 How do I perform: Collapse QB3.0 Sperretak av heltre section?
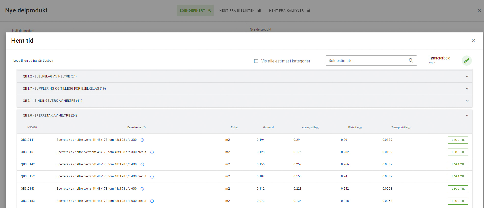click(x=467, y=115)
